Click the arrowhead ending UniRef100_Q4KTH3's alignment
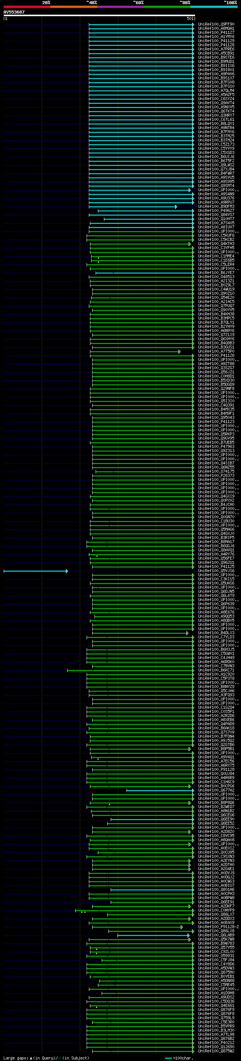 (x=190, y=244)
